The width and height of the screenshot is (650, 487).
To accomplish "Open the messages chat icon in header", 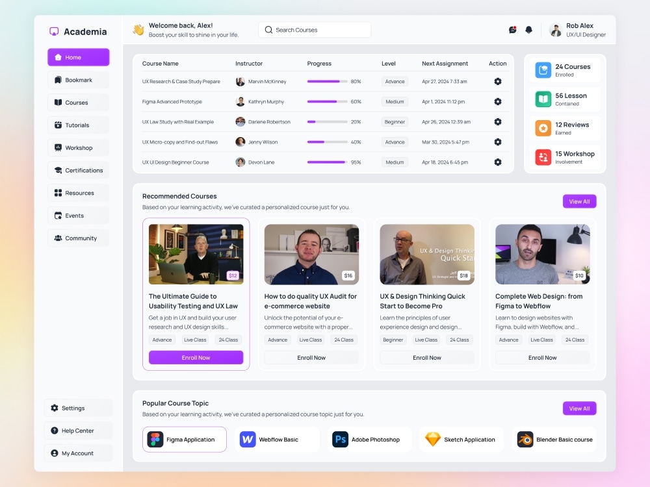I will pyautogui.click(x=512, y=30).
